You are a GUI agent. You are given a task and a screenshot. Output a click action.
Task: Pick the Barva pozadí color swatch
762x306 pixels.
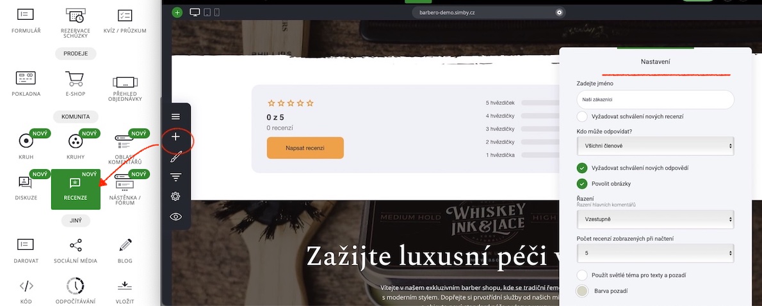pyautogui.click(x=582, y=291)
